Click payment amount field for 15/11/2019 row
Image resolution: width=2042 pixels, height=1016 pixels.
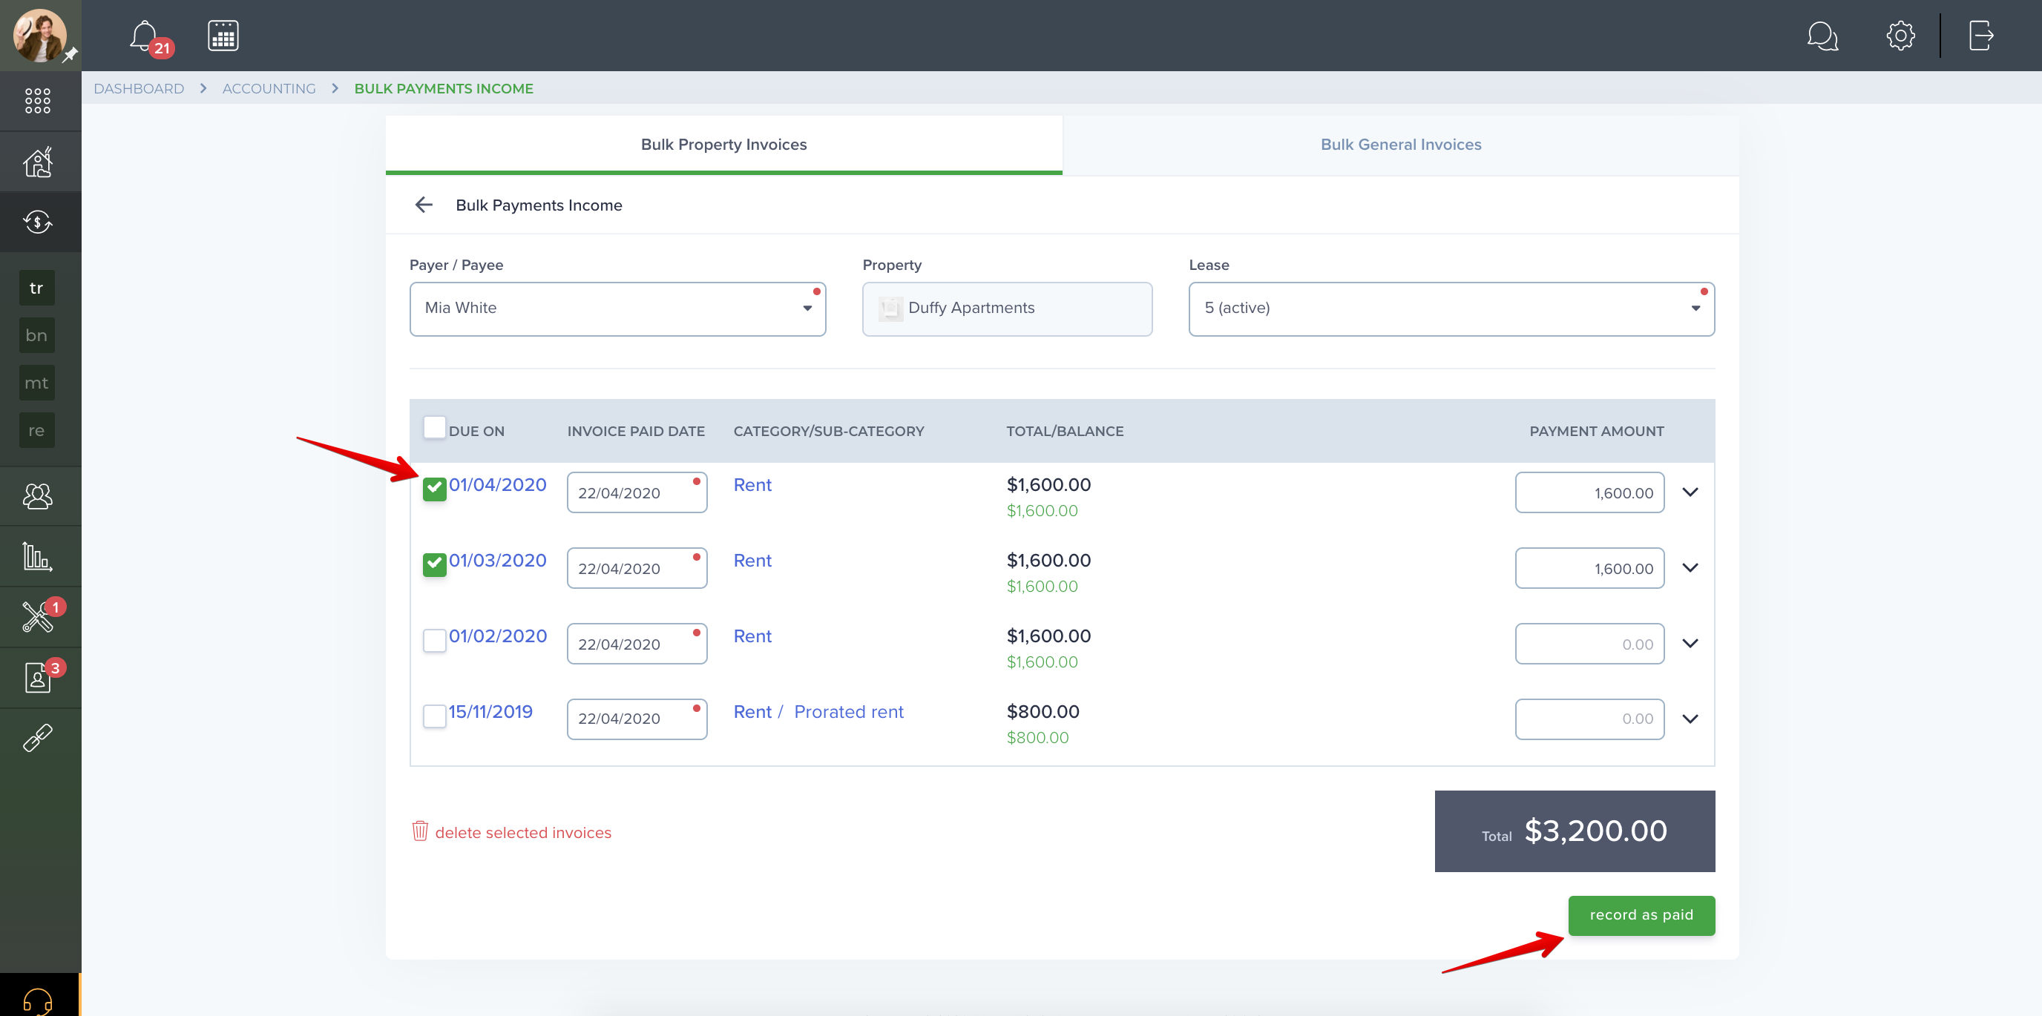point(1589,719)
